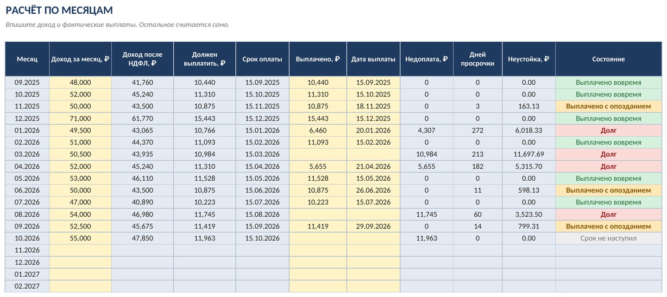Click the payment date 18.11.2025
Viewport: 667px width, 297px height.
coord(373,107)
